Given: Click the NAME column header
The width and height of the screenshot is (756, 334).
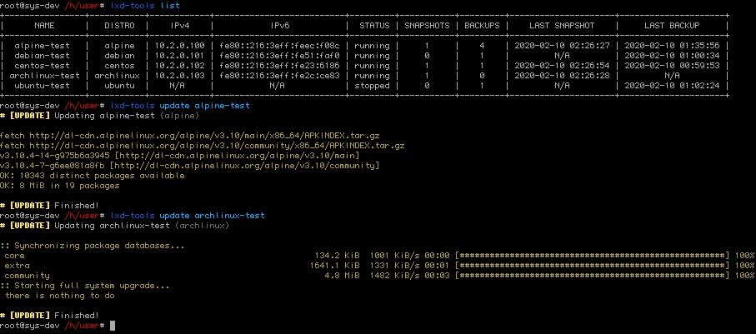Looking at the screenshot, I should click(x=44, y=26).
